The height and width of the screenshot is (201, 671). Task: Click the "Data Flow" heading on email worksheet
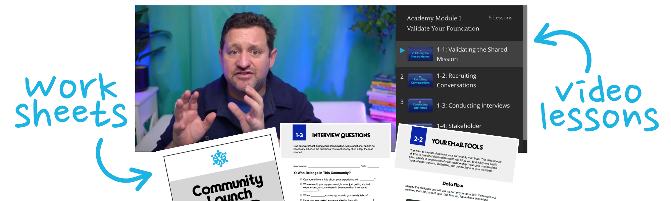[x=453, y=184]
